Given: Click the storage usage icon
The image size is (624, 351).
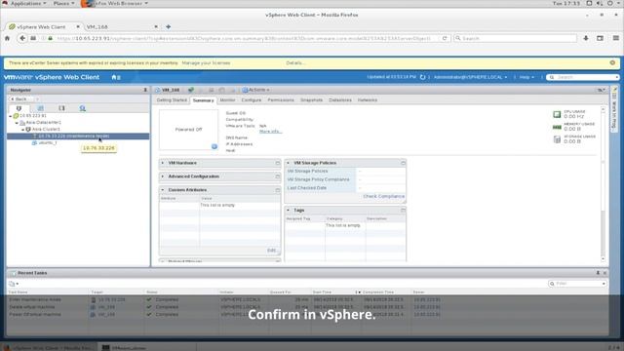Looking at the screenshot, I should click(x=557, y=139).
